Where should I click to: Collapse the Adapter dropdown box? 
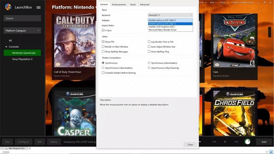click(170, 20)
